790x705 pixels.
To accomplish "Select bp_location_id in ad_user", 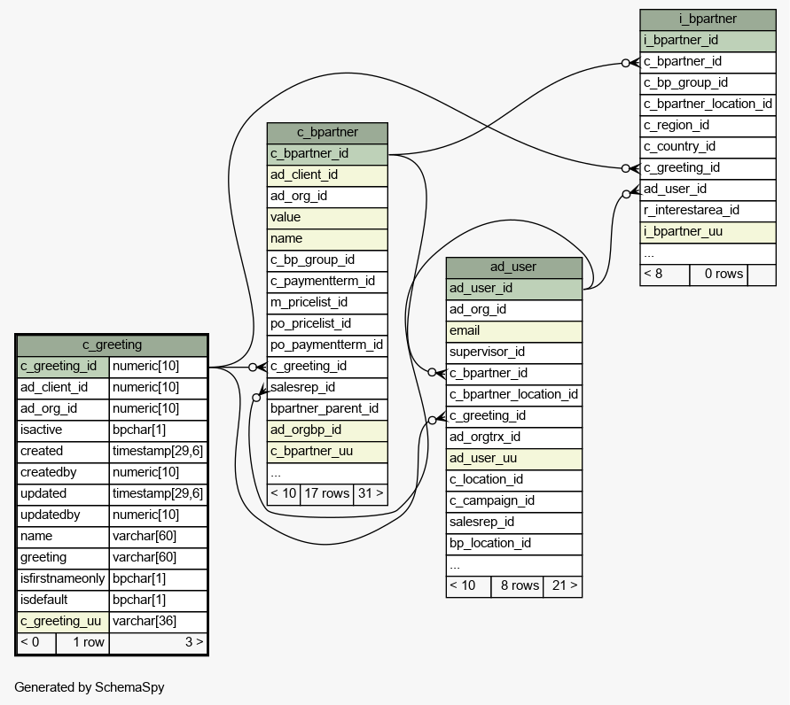I will click(514, 544).
